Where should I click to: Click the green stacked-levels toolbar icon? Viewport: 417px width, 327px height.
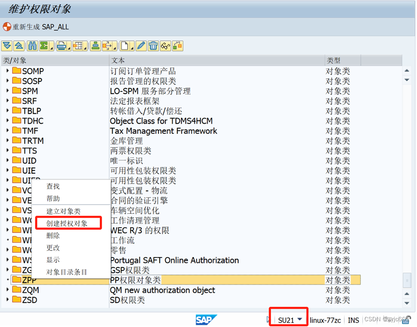pyautogui.click(x=95, y=46)
